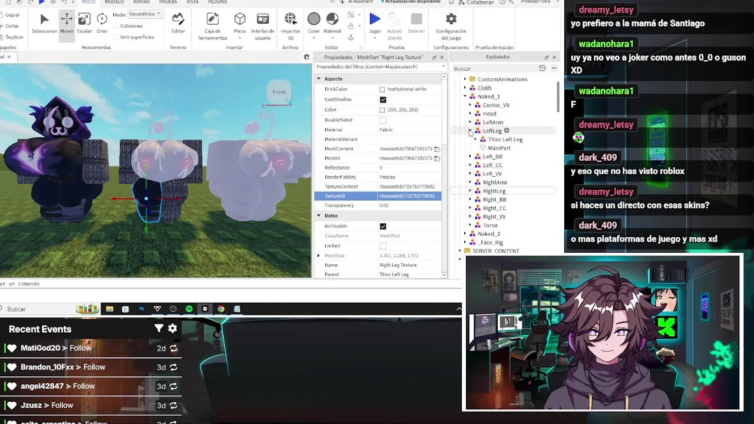Image resolution: width=754 pixels, height=424 pixels.
Task: Expand the CustomAnimations folder
Action: pos(465,79)
